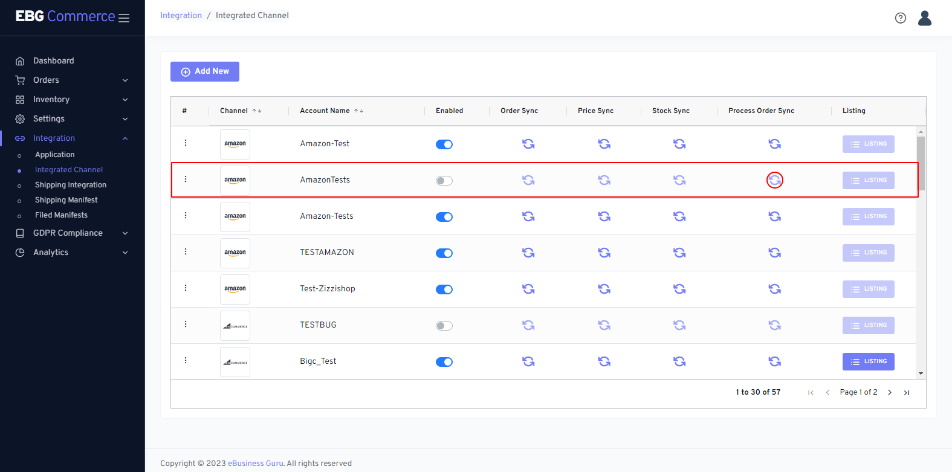Toggle the hamburger sidebar menu icon
952x472 pixels.
click(124, 18)
